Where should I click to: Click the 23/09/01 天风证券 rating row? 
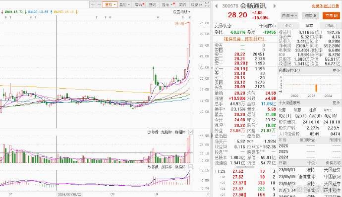point(309,170)
